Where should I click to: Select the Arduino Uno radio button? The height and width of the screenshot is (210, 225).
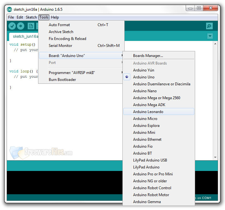(x=127, y=77)
